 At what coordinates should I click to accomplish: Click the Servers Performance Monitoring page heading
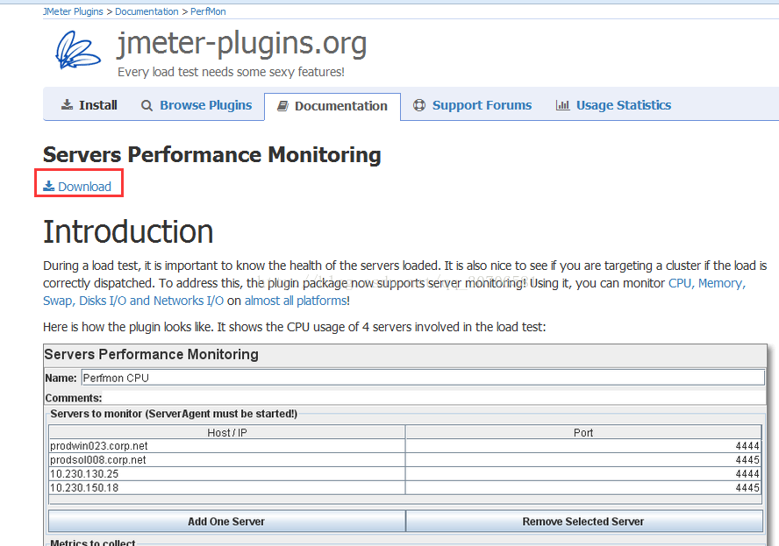[212, 155]
